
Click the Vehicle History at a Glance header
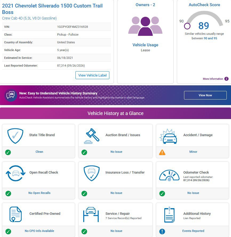point(115,113)
